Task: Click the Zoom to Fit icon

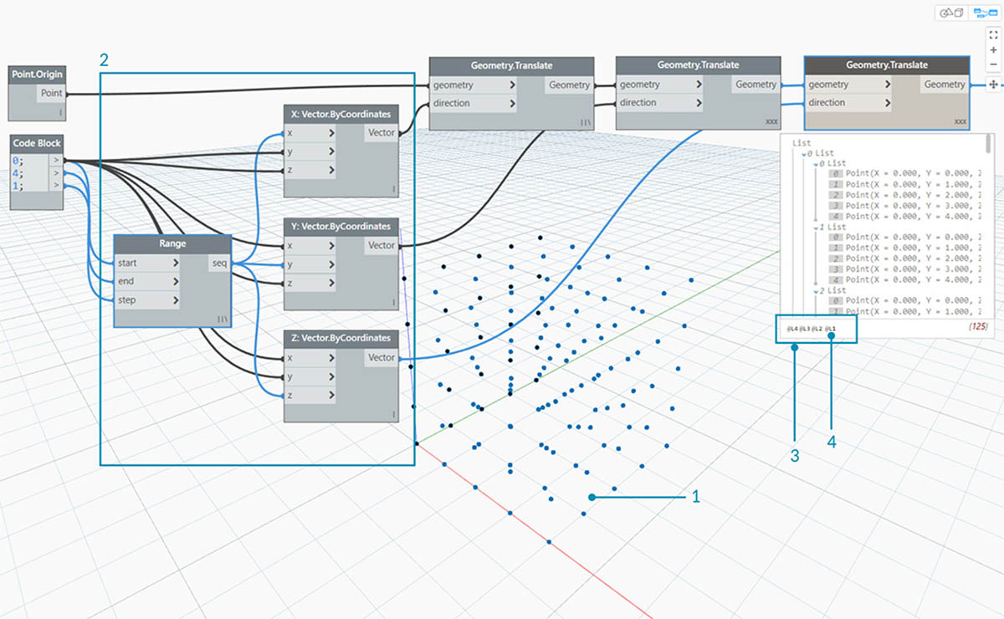Action: pos(993,35)
